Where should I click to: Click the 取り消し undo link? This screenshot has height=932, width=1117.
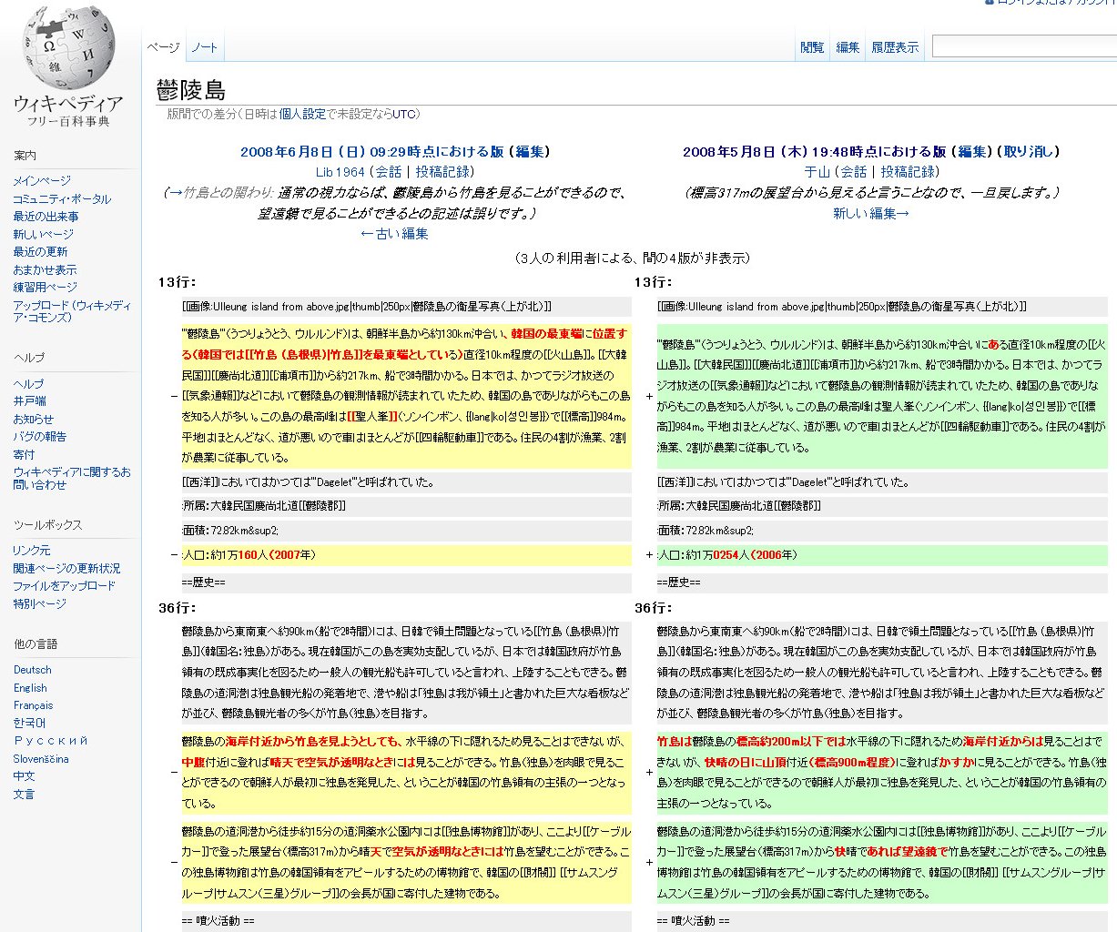coord(1030,152)
